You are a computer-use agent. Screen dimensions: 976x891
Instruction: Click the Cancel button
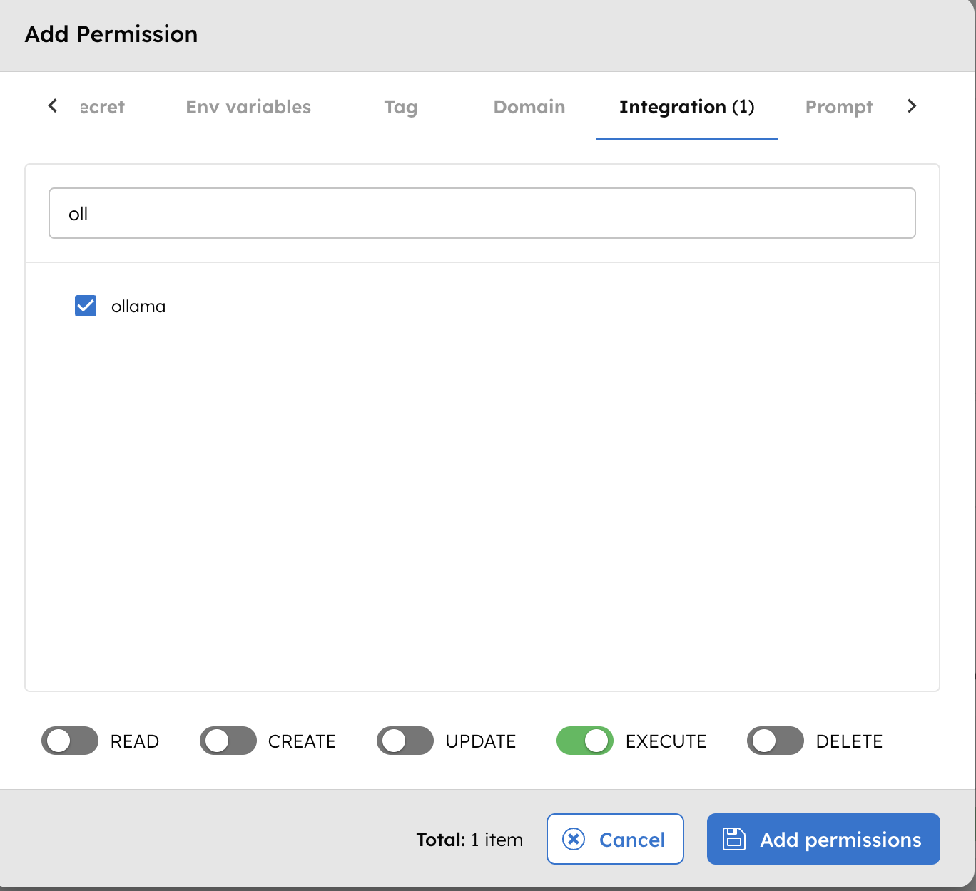click(x=615, y=839)
